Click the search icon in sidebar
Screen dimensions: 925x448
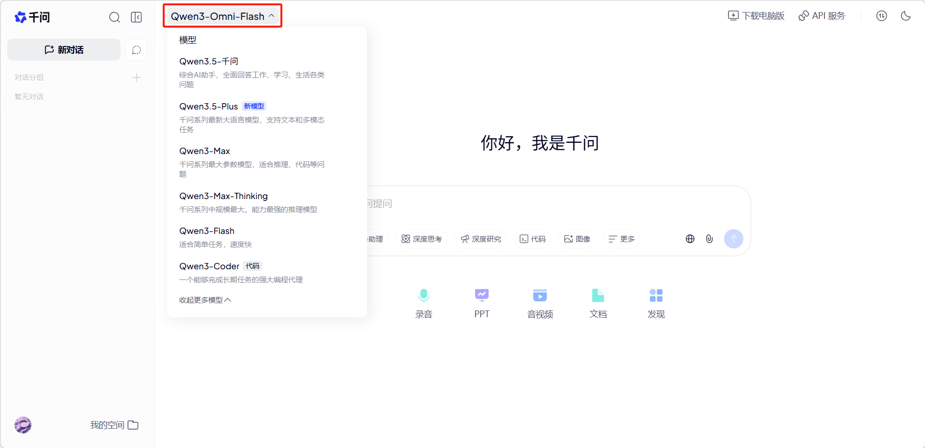pyautogui.click(x=114, y=17)
